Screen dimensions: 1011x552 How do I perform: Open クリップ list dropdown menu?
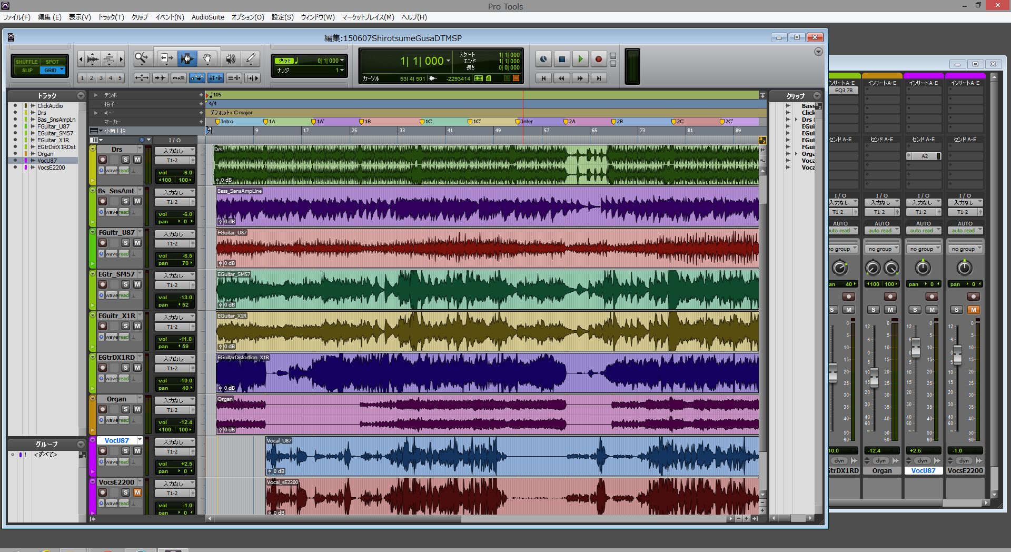point(817,96)
